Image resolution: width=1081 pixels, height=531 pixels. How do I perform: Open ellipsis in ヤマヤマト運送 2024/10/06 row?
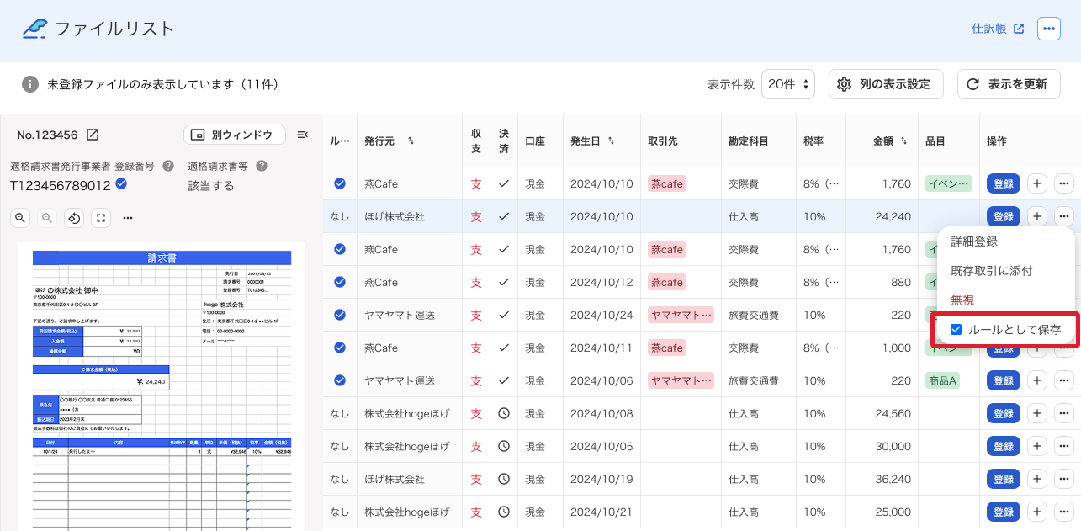[1064, 380]
